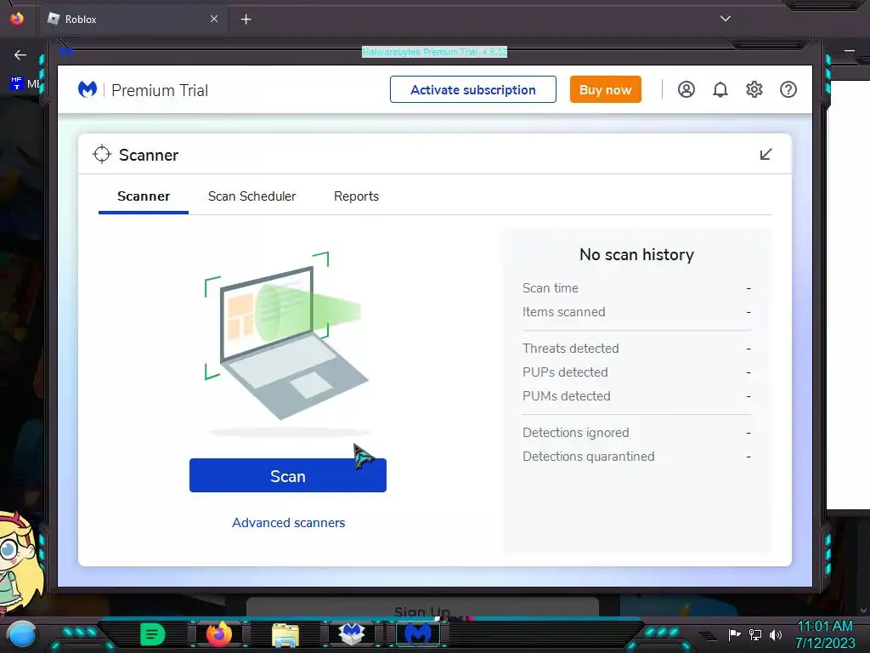This screenshot has height=653, width=870.
Task: Select the active Malwarebytes taskbar icon
Action: pos(418,633)
